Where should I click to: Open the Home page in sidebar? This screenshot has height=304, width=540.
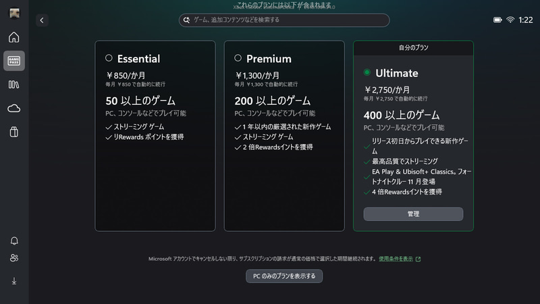[13, 37]
